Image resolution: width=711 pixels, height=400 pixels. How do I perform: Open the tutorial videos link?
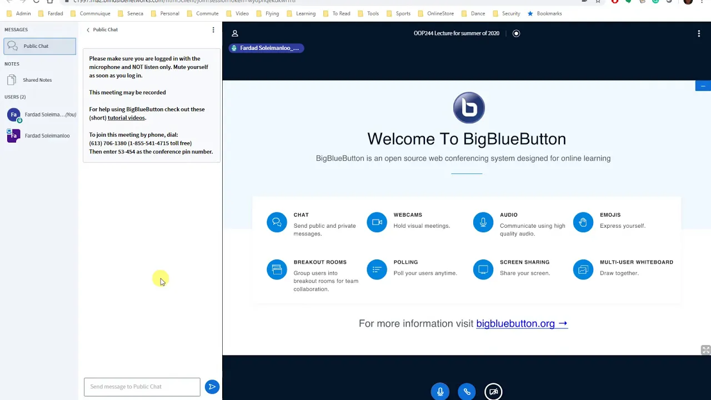point(126,118)
